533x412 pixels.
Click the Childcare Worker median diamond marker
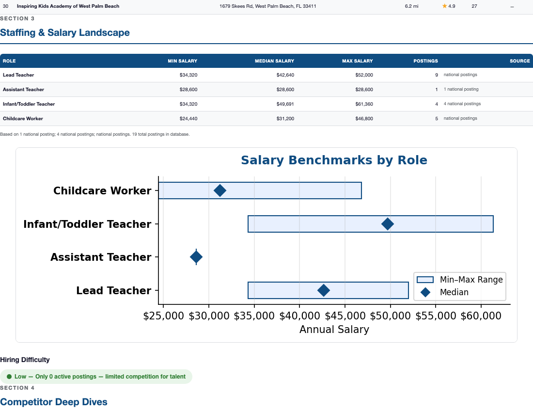tap(220, 190)
